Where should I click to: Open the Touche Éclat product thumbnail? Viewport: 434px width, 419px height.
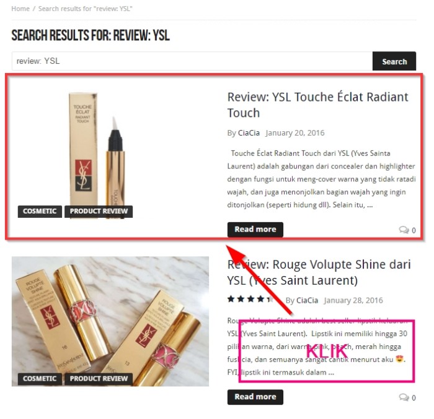coord(110,155)
